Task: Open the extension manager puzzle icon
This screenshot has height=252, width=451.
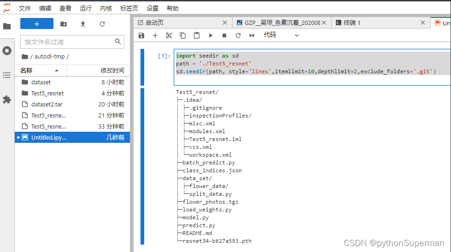Action: 7,100
